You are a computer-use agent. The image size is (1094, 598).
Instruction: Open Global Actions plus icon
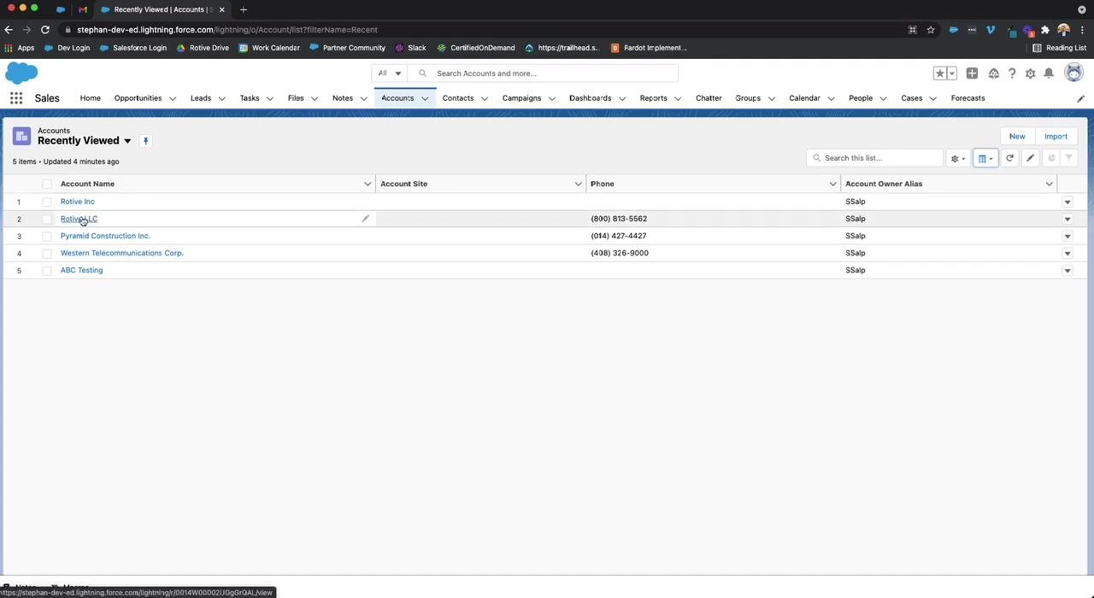(x=972, y=73)
